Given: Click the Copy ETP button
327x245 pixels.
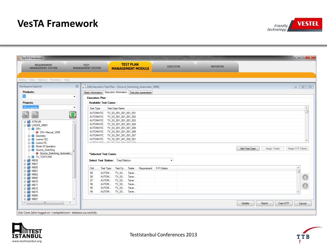Looking at the screenshot, I should [x=284, y=203].
